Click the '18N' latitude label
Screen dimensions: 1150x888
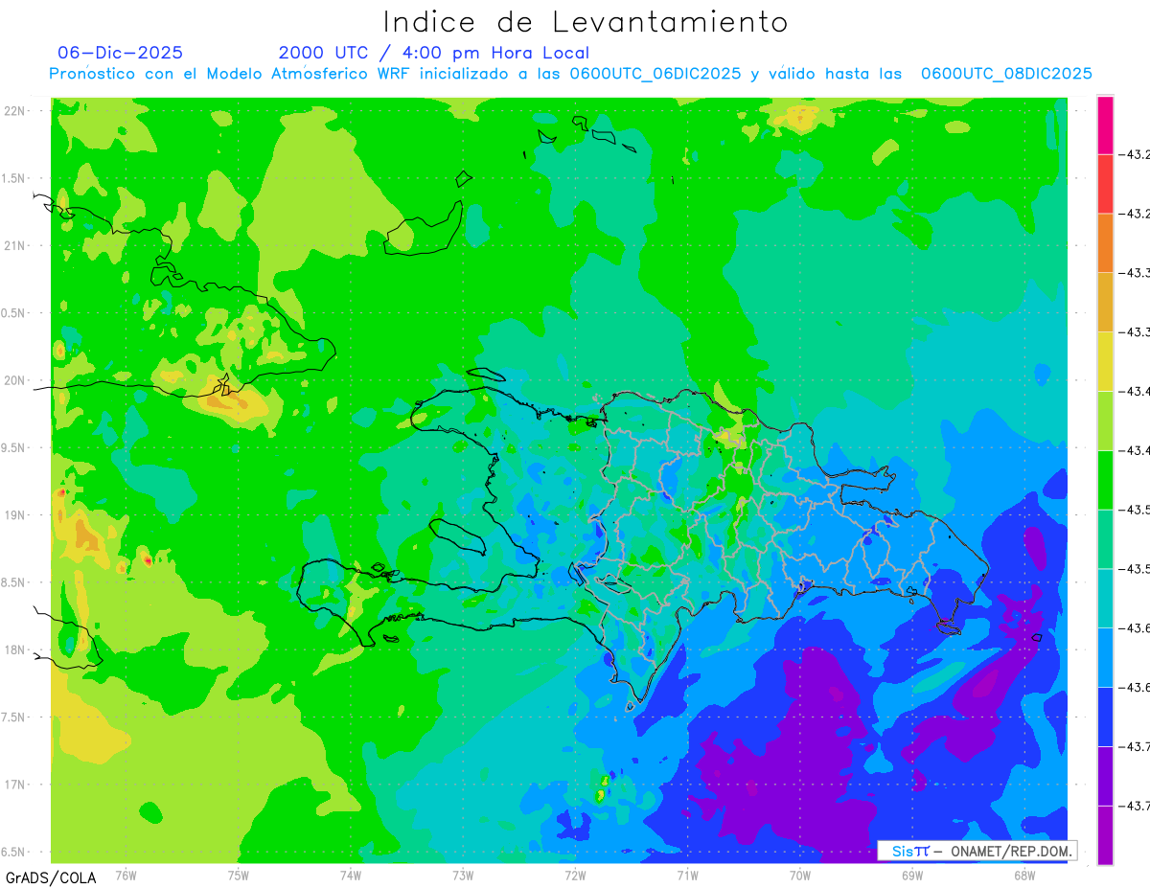point(15,649)
